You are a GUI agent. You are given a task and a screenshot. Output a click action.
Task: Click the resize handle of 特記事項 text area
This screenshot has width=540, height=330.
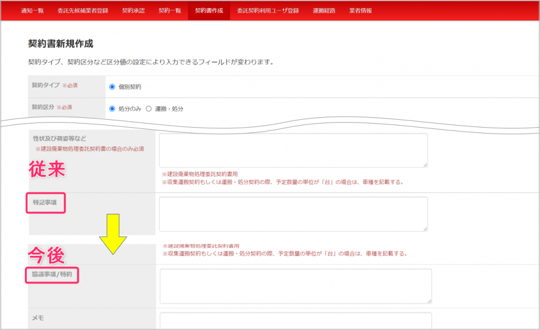425,228
